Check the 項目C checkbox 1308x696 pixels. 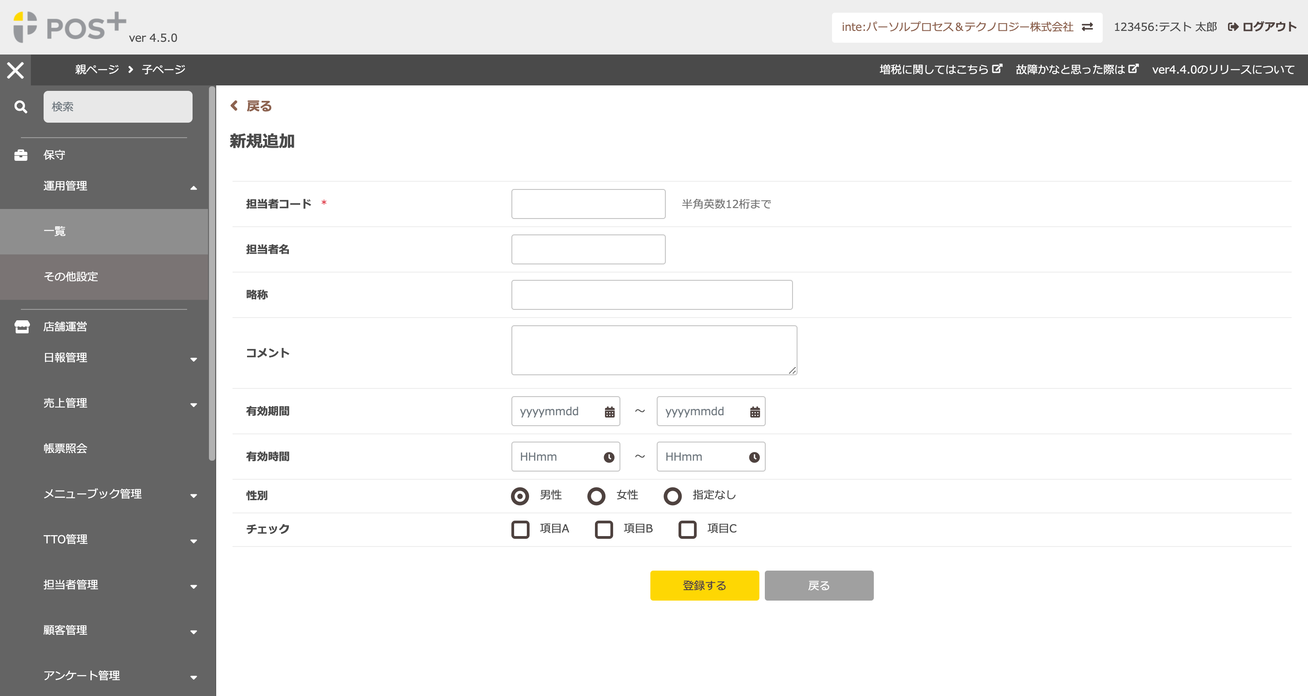pyautogui.click(x=688, y=529)
